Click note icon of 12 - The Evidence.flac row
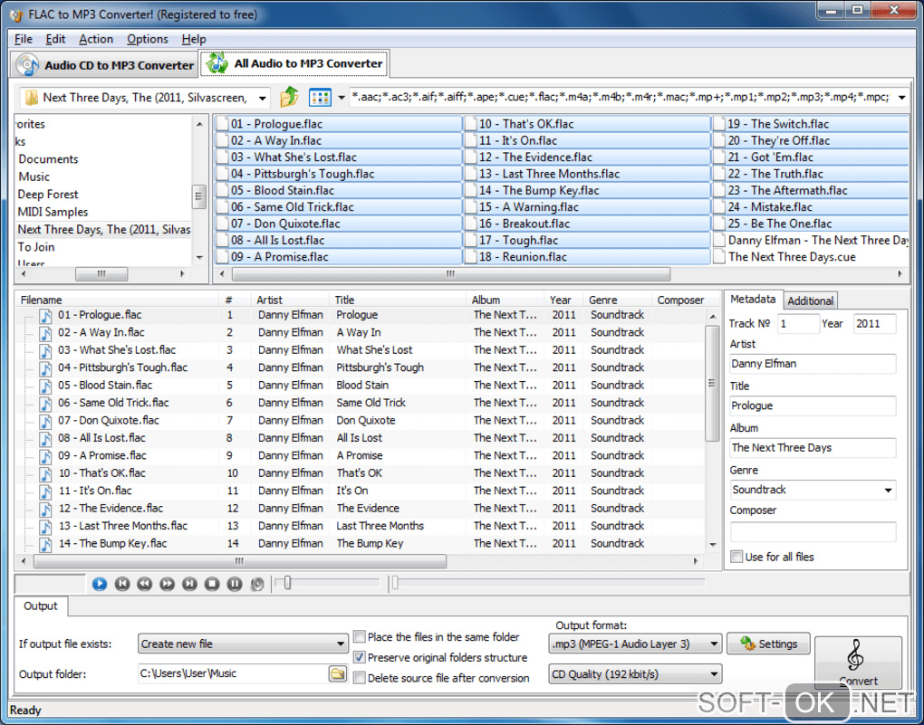Image resolution: width=924 pixels, height=725 pixels. tap(45, 509)
